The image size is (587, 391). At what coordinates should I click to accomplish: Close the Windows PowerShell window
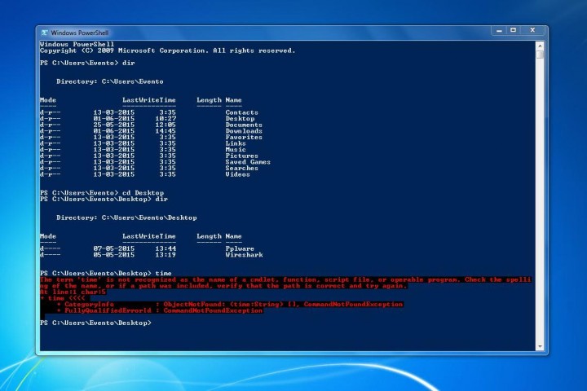[532, 31]
